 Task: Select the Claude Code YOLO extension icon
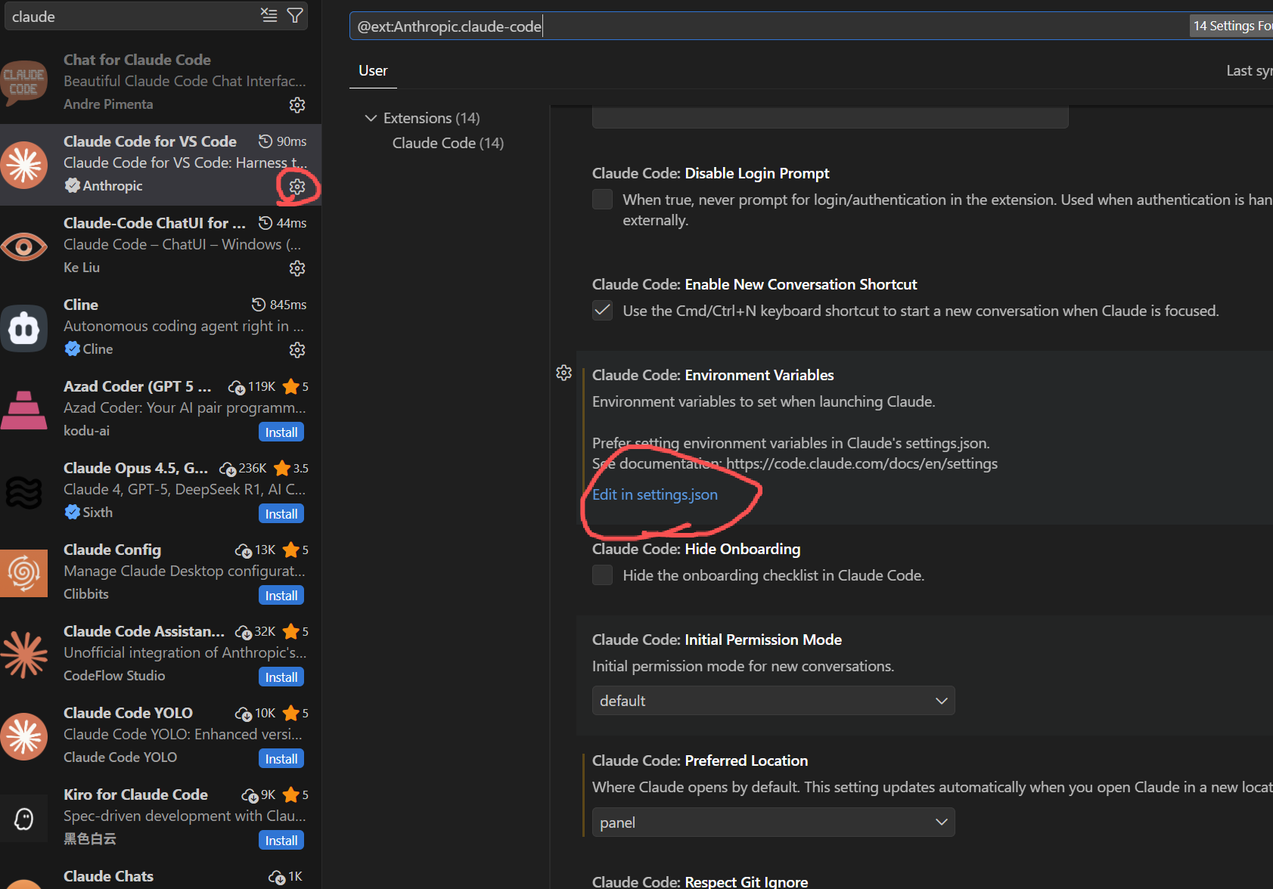pos(24,736)
